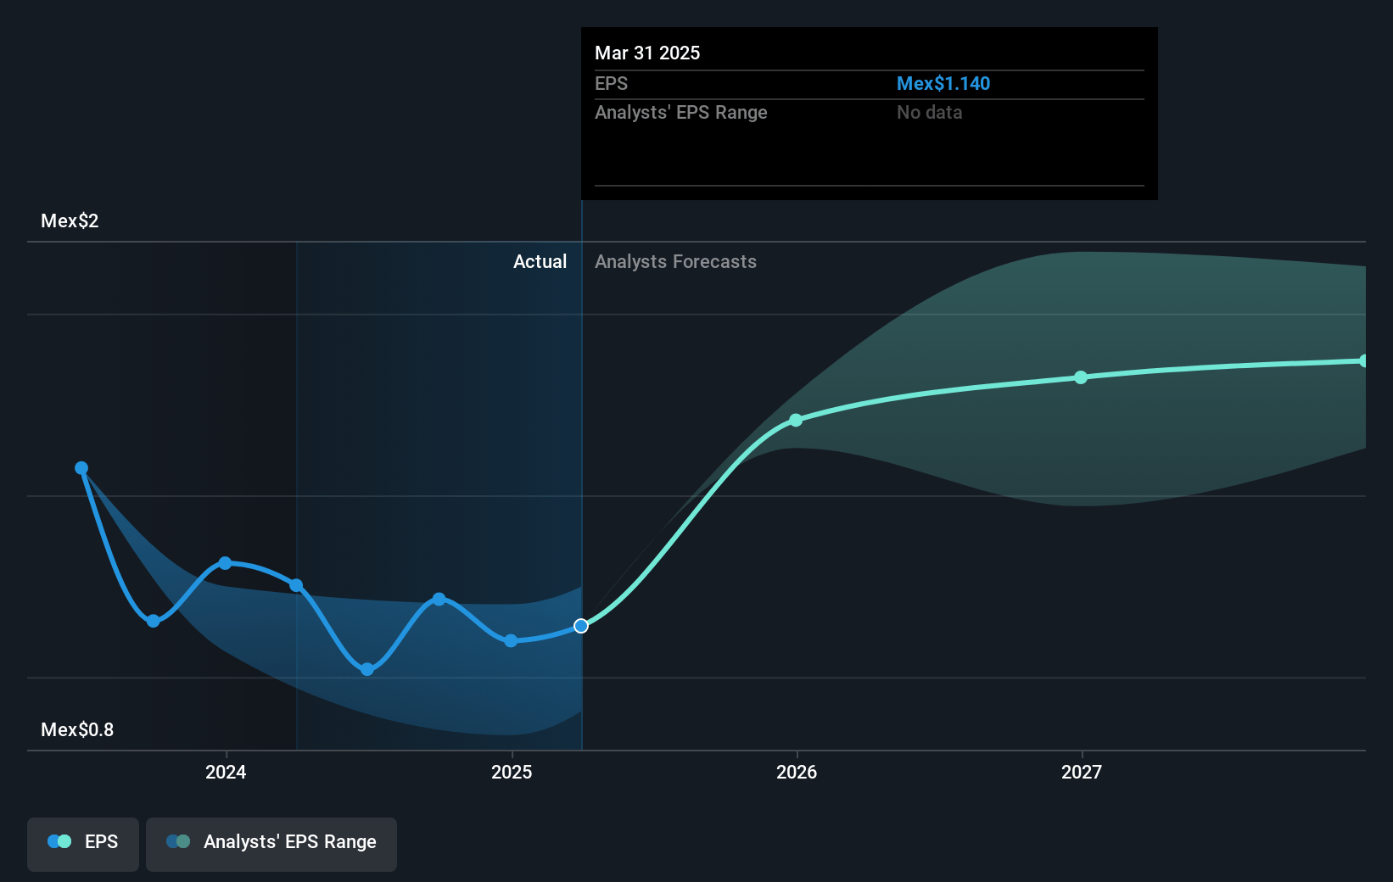
Task: Select the 2026 forecast EPS data point
Action: tap(796, 420)
